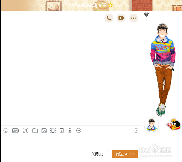The width and height of the screenshot is (182, 162).
Task: Open the music sharing icon
Action: coord(70,130)
